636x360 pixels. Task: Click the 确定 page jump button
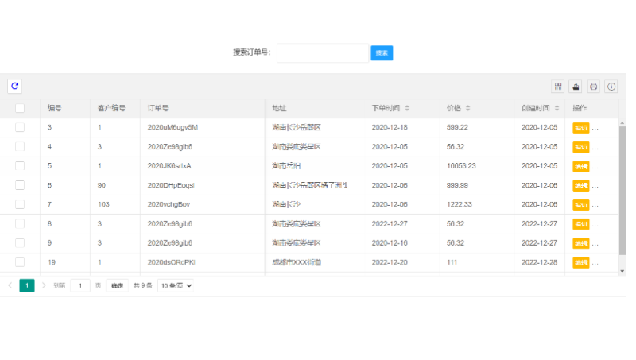coord(117,285)
